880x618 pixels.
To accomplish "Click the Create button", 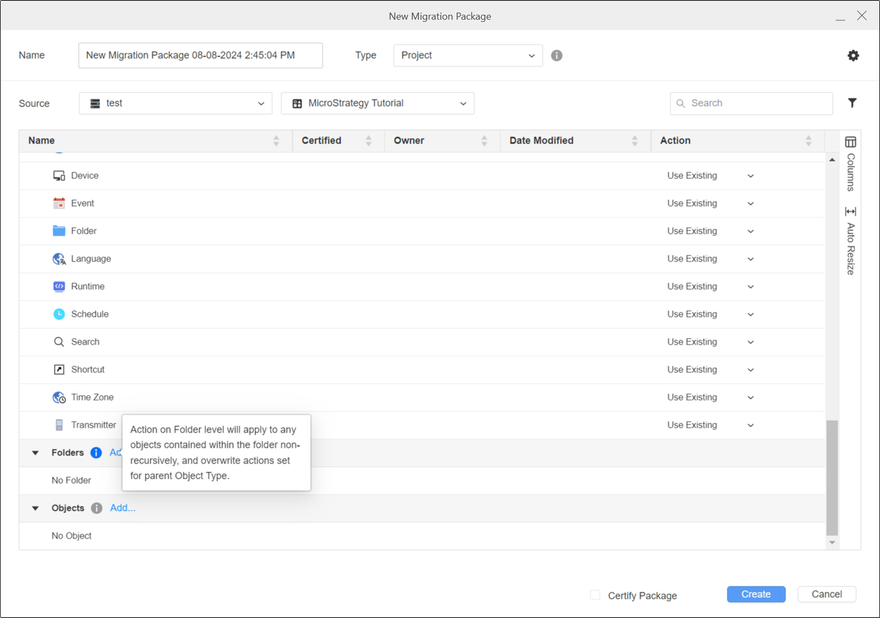I will click(755, 594).
